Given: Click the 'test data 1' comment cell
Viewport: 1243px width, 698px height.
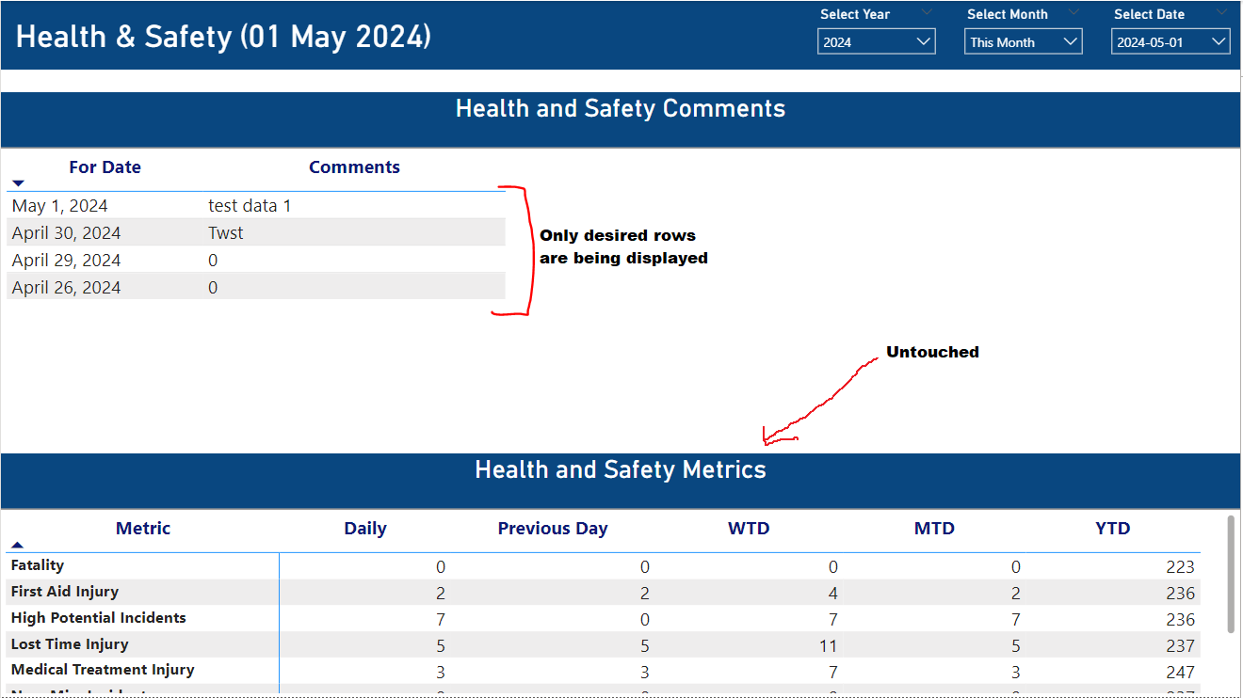Looking at the screenshot, I should (250, 206).
